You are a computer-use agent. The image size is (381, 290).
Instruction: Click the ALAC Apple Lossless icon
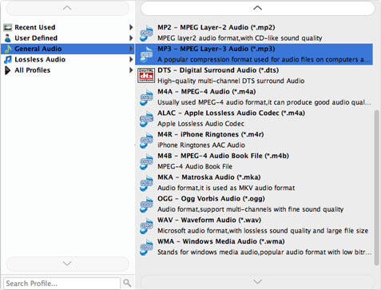click(x=146, y=118)
